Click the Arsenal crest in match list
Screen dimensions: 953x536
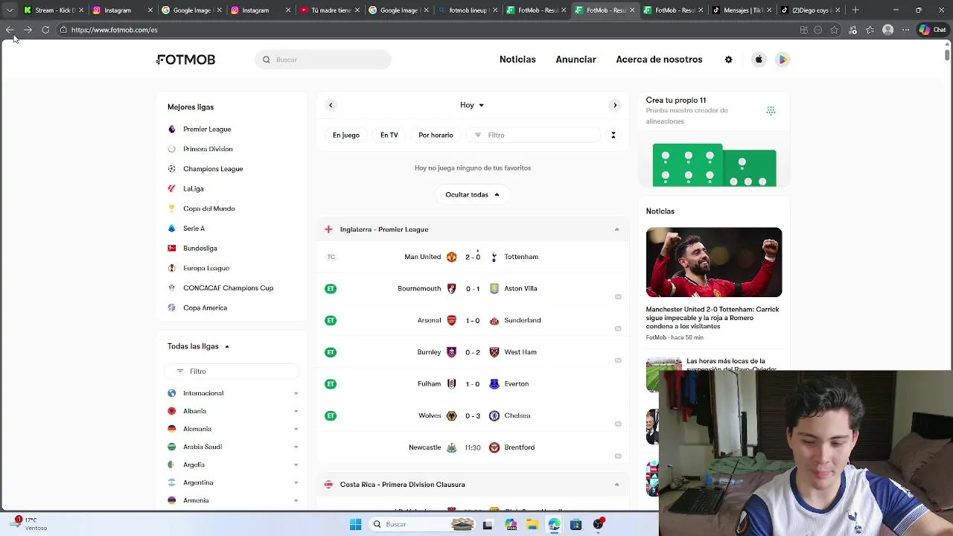coord(451,320)
